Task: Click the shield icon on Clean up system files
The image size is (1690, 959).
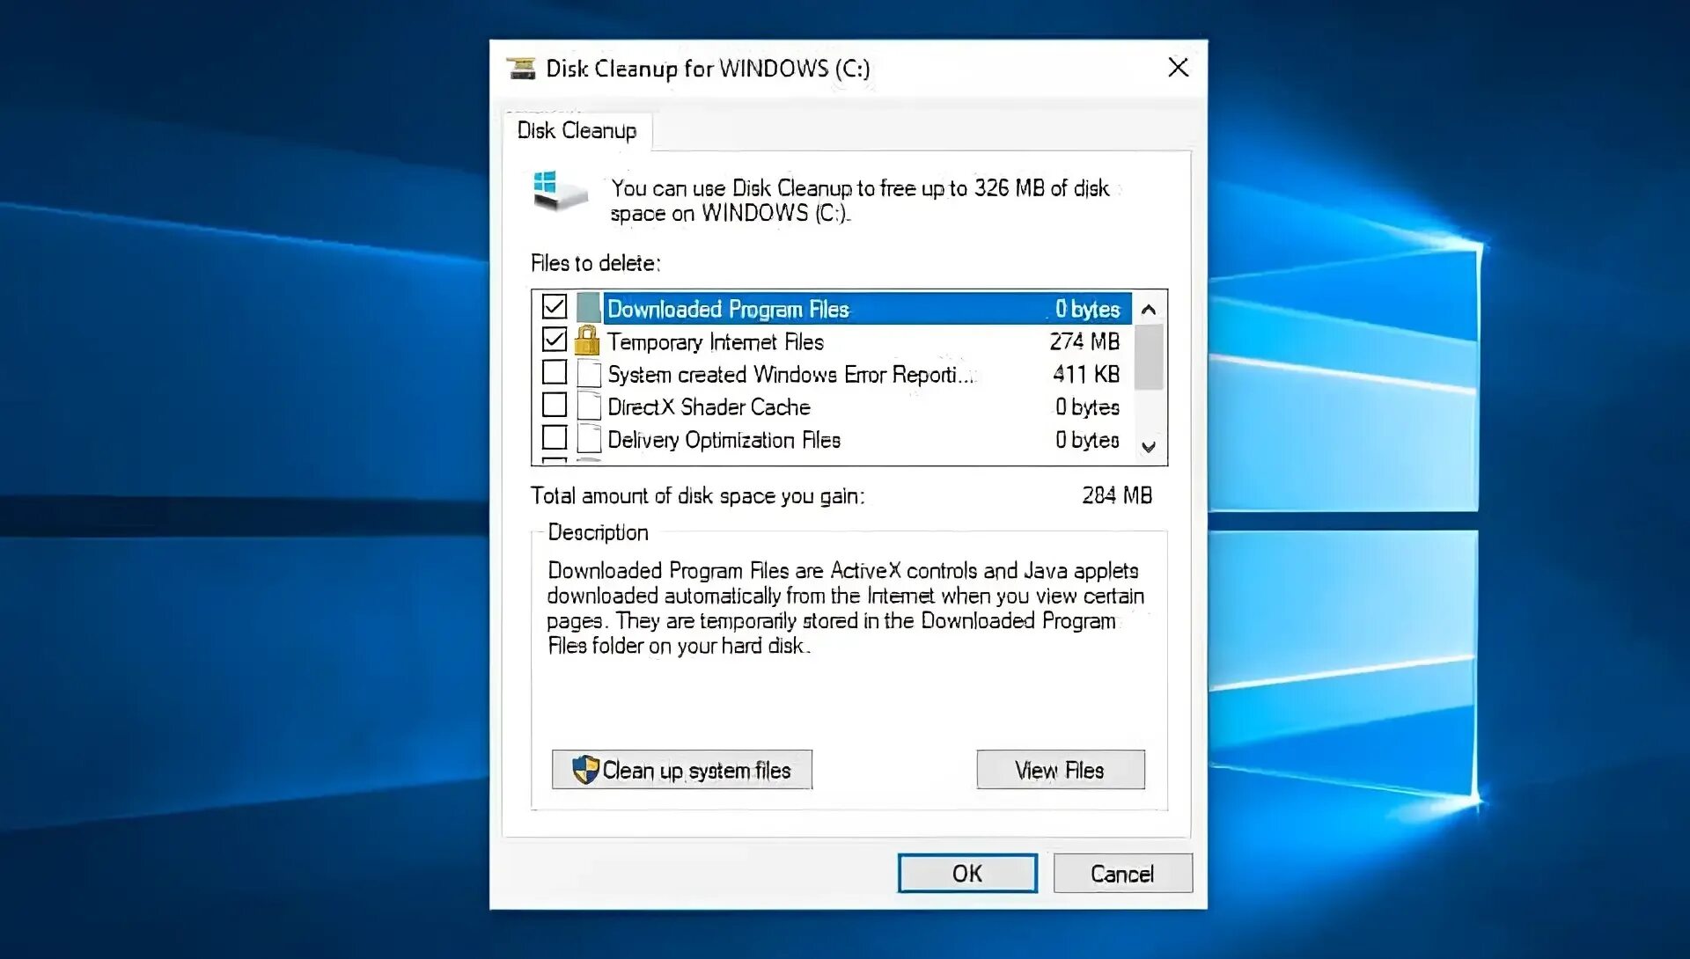Action: coord(585,770)
